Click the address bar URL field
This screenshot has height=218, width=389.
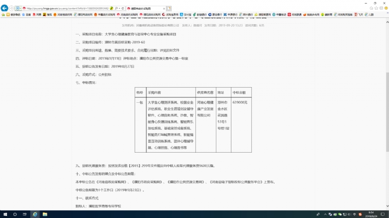67,8
